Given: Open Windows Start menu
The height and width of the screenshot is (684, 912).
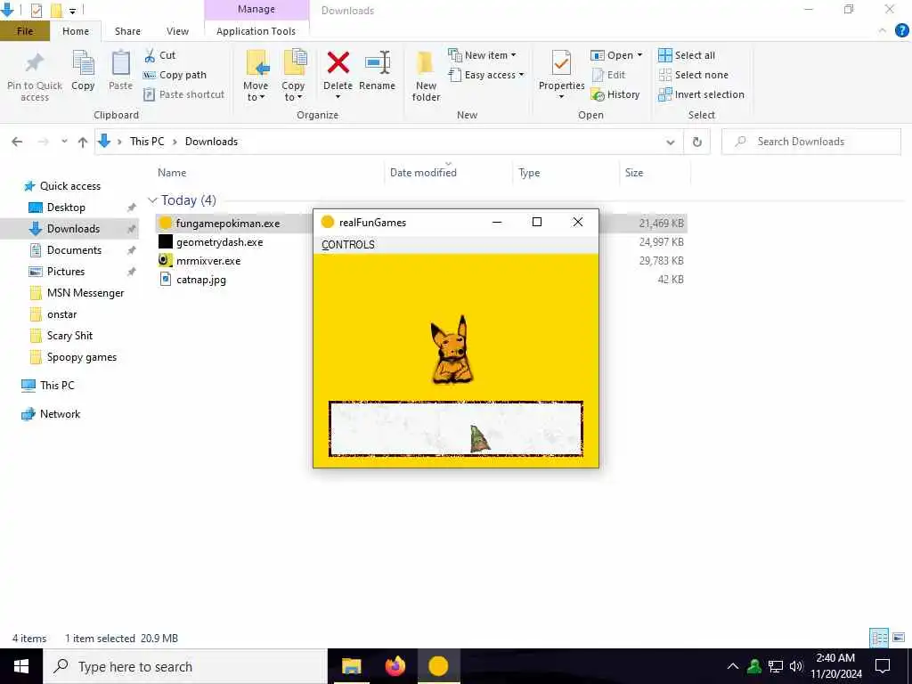Looking at the screenshot, I should pyautogui.click(x=21, y=666).
